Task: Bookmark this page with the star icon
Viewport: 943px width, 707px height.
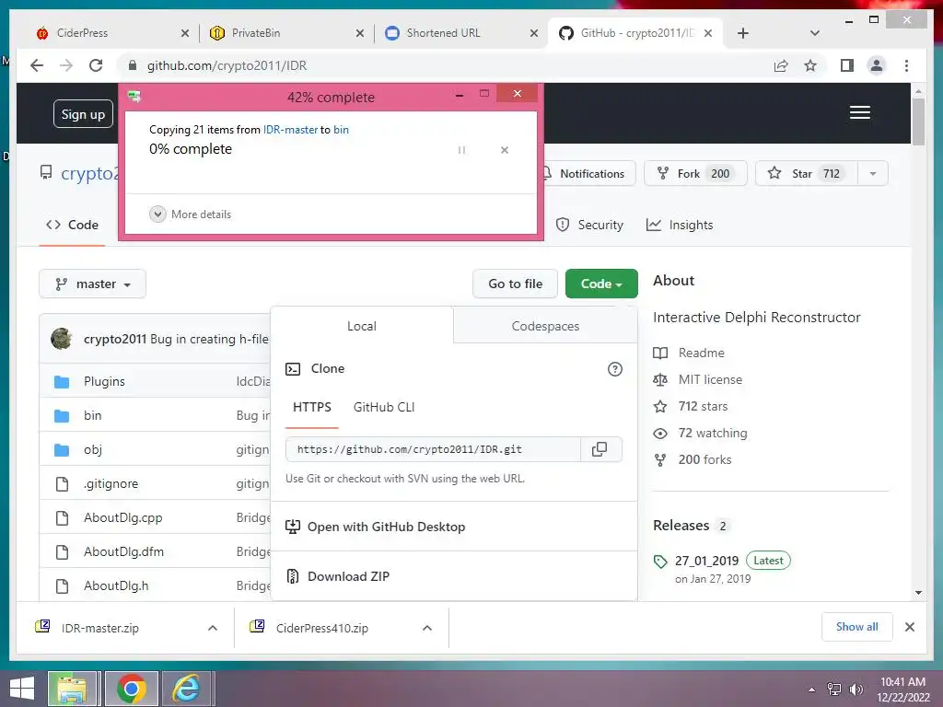Action: (x=810, y=65)
